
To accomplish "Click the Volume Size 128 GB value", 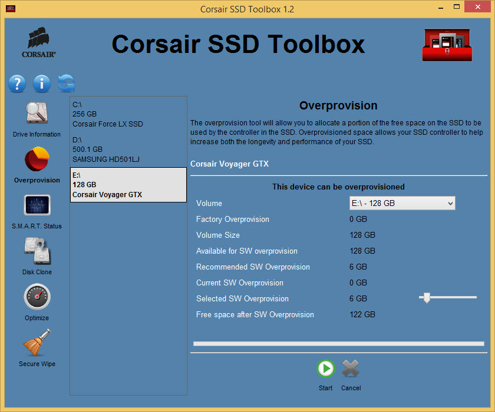I will point(362,235).
